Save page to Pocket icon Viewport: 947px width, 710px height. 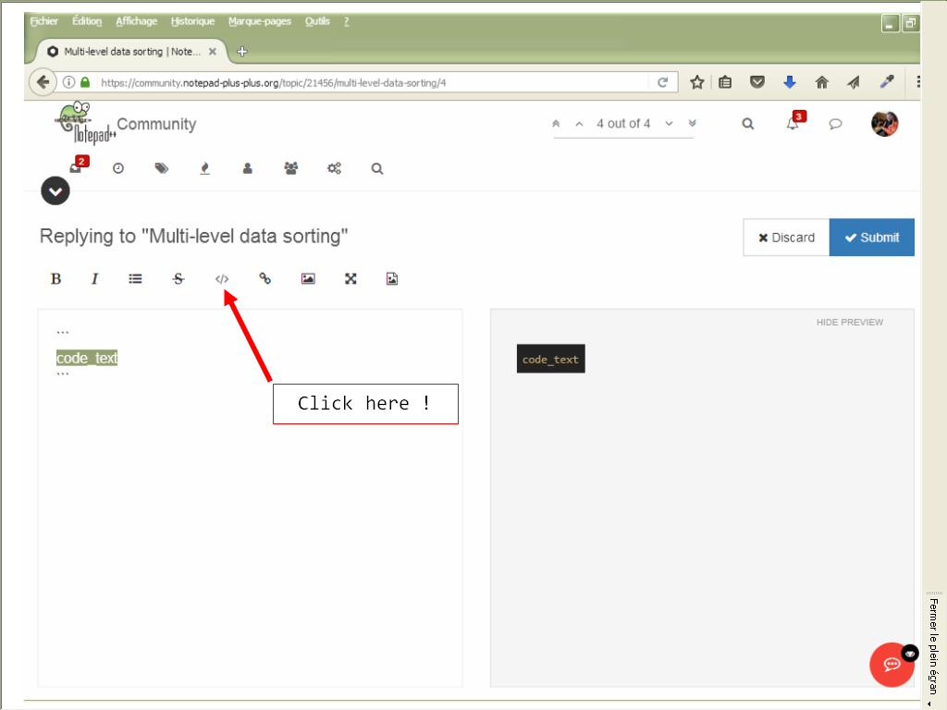pyautogui.click(x=757, y=82)
